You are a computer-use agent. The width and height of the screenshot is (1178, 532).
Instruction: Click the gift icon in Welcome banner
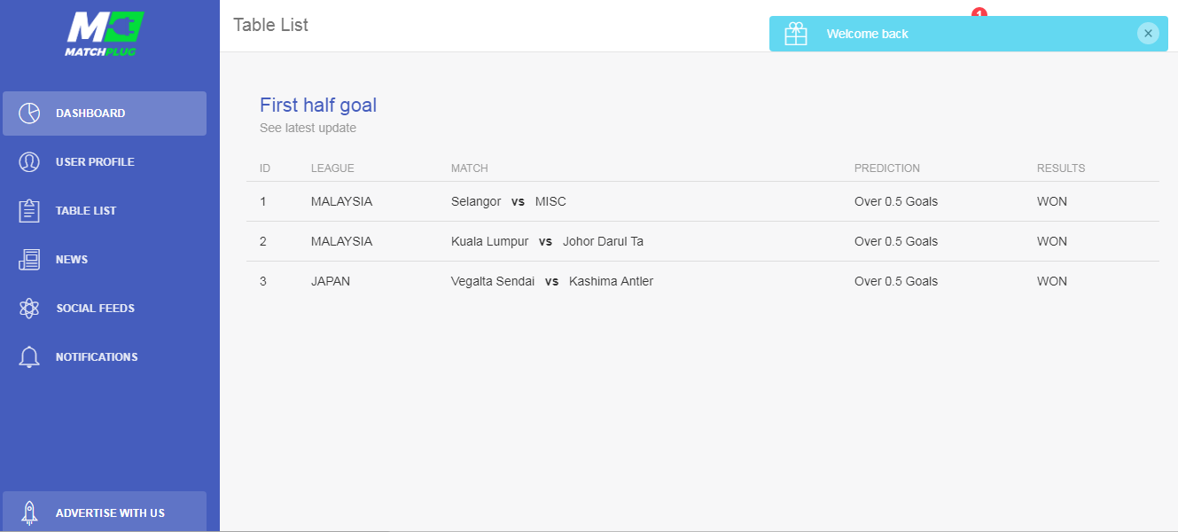point(796,34)
